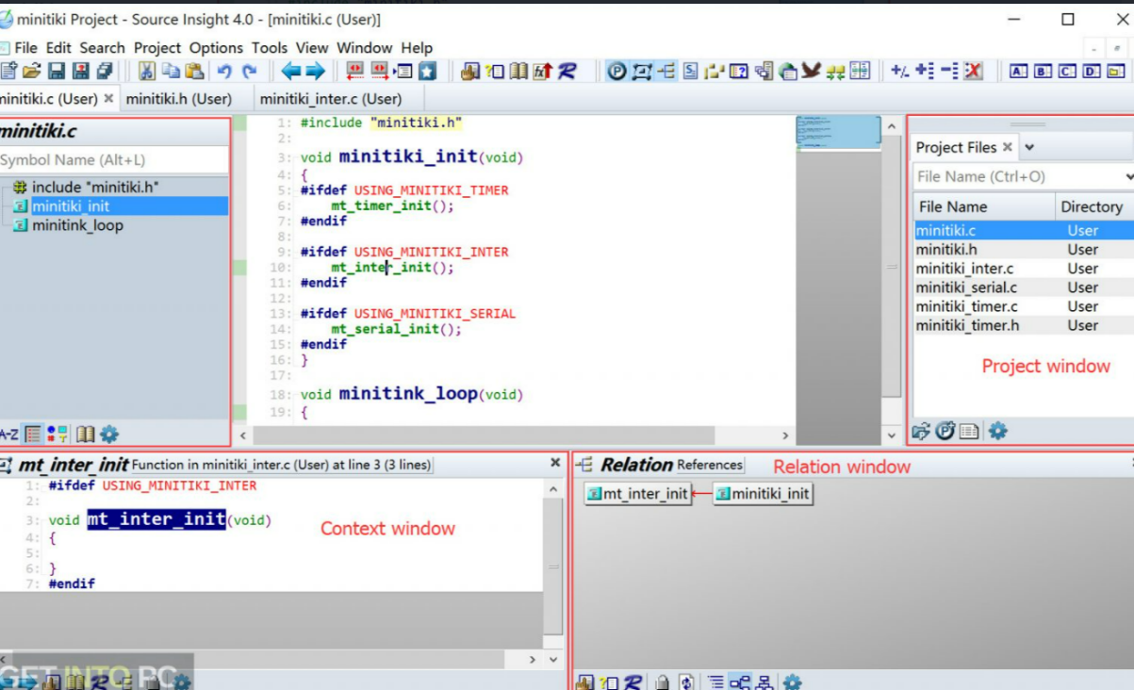
Task: Switch Relation window to graph view
Action: [741, 682]
